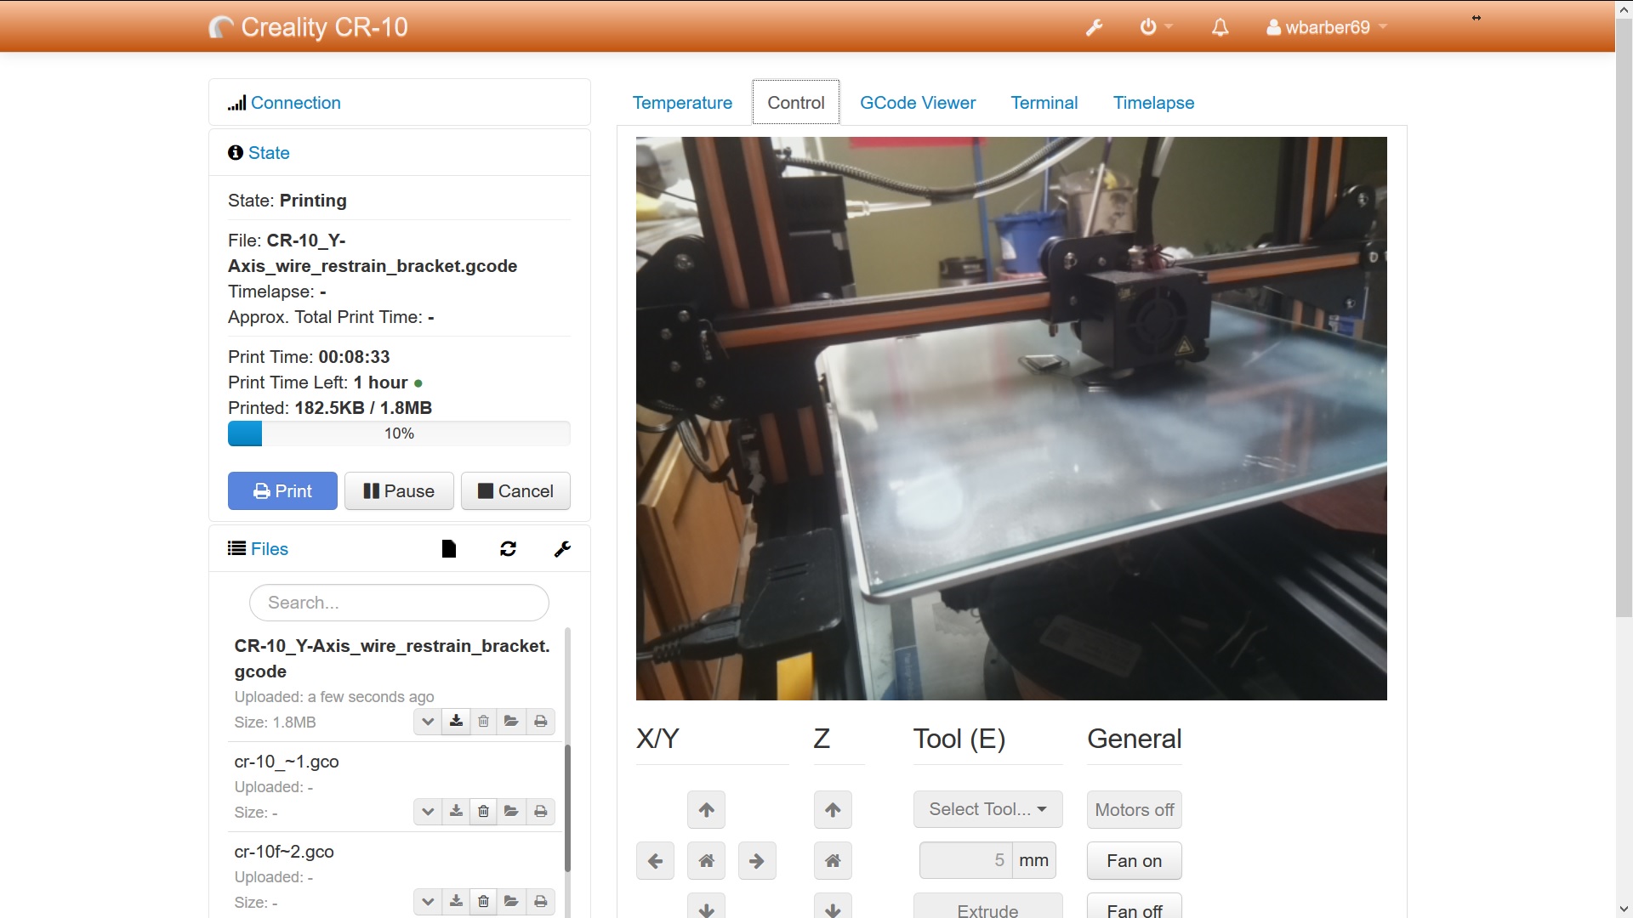Open file list settings wrench
The image size is (1633, 918).
click(x=562, y=549)
